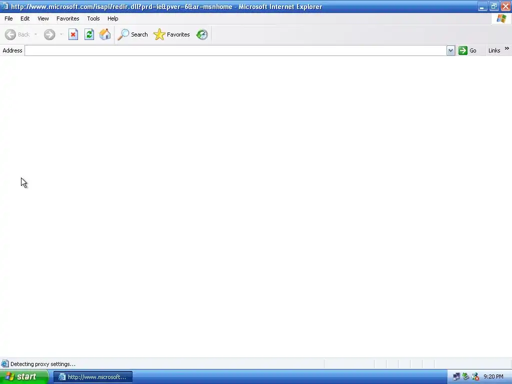512x384 pixels.
Task: Click the Refresh page icon
Action: tap(89, 34)
